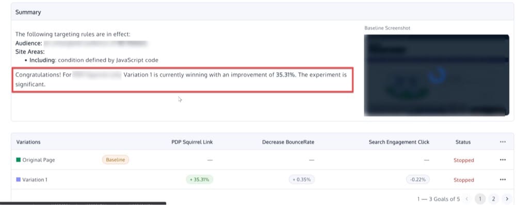Click the Search Engagement Click column header
Screen dimensions: 516x205
point(399,142)
